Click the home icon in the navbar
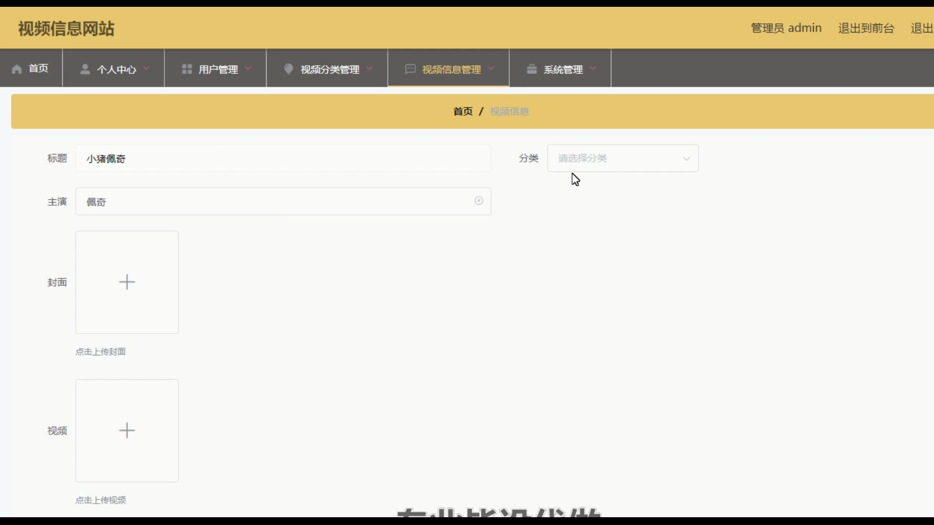 pos(17,69)
